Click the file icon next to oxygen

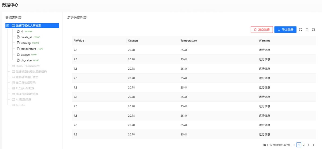tap(18, 54)
